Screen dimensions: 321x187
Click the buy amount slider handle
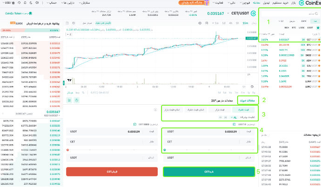point(165,150)
